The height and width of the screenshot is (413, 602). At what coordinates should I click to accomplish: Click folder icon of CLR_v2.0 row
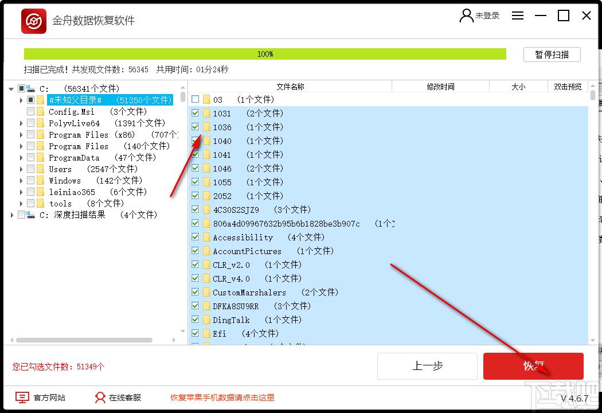pyautogui.click(x=206, y=264)
